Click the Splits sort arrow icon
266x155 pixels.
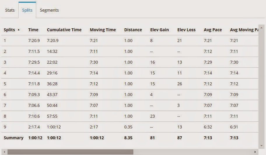19,30
